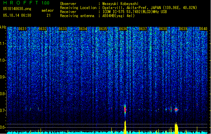211x134 pixels.
Task: Click the 0637 time marker
Action: coord(143,29)
